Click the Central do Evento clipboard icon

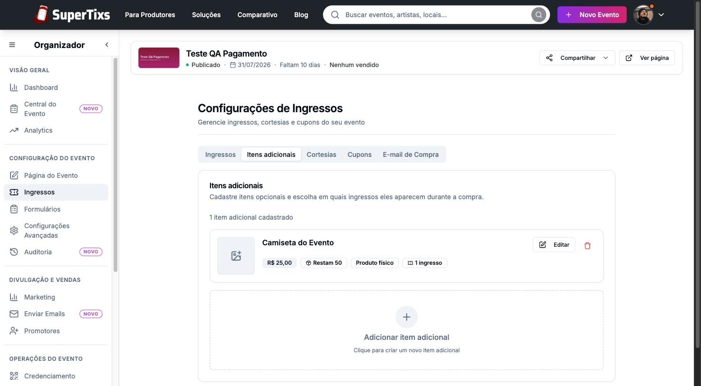point(14,109)
